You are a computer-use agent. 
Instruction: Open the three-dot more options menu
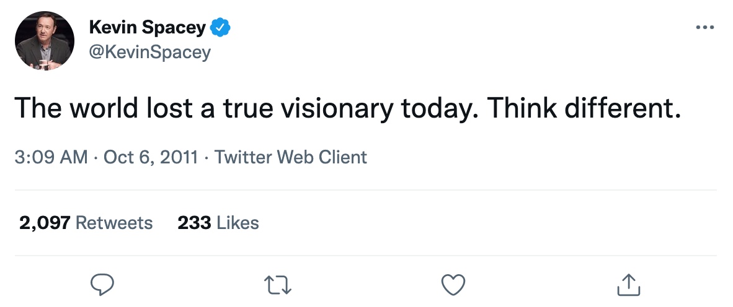[x=705, y=28]
